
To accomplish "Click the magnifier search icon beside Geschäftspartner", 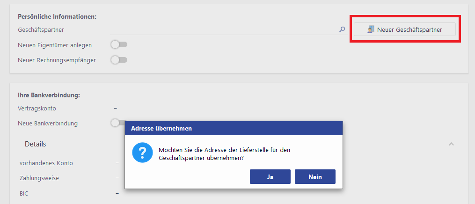I will (342, 29).
